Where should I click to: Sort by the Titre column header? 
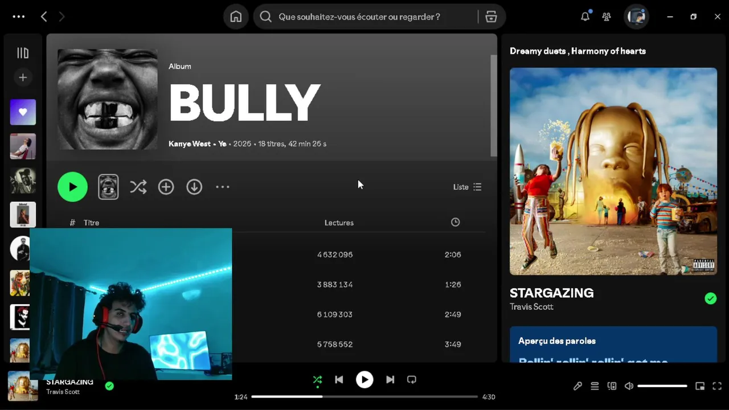(91, 223)
